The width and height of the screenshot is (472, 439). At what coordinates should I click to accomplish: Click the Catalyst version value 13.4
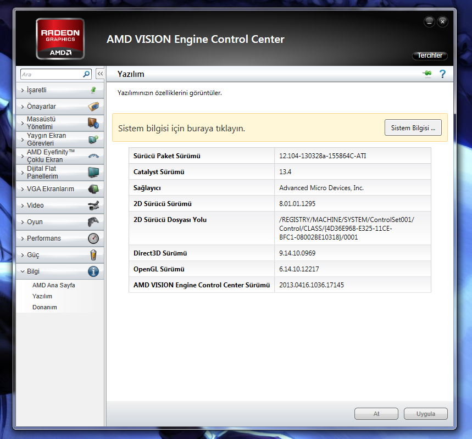285,172
